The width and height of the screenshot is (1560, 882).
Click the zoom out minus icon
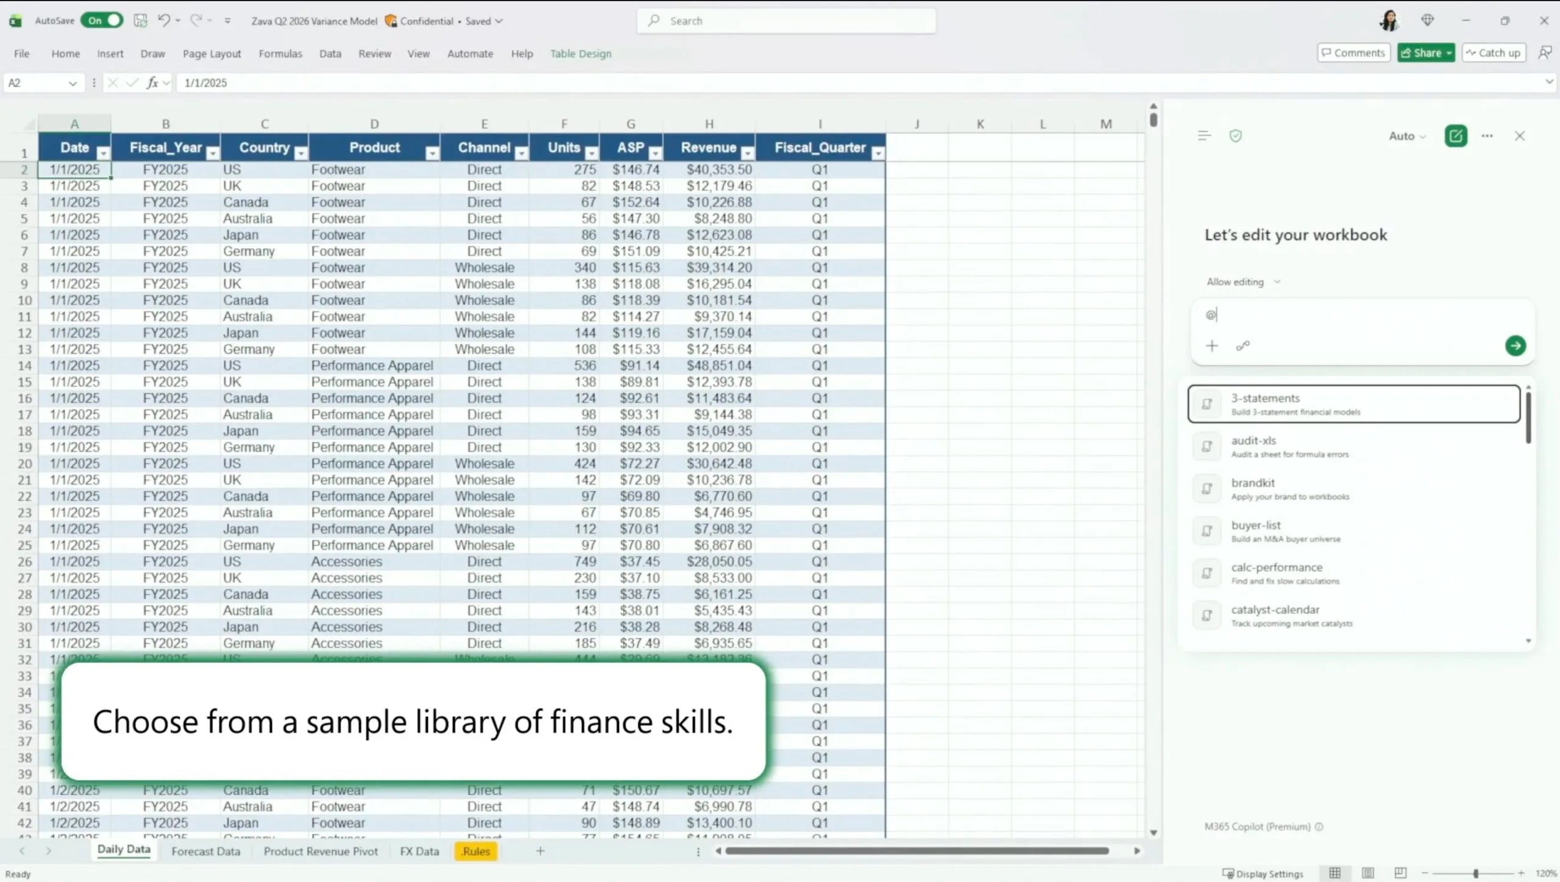pyautogui.click(x=1425, y=873)
